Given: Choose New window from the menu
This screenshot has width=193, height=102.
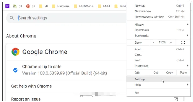Looking at the screenshot, I should point(159,11).
